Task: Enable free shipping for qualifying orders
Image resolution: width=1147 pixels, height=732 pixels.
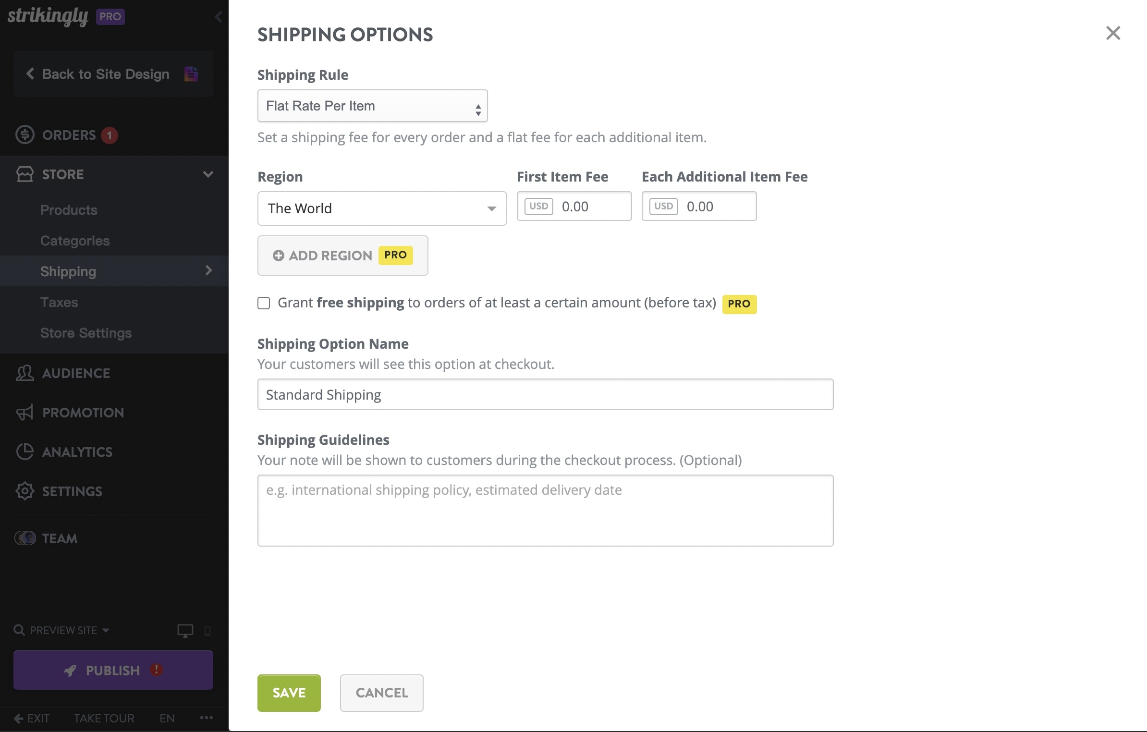Action: [x=264, y=303]
